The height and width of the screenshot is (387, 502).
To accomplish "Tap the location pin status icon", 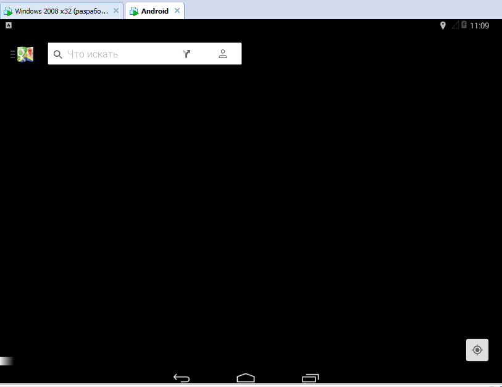I will click(443, 26).
